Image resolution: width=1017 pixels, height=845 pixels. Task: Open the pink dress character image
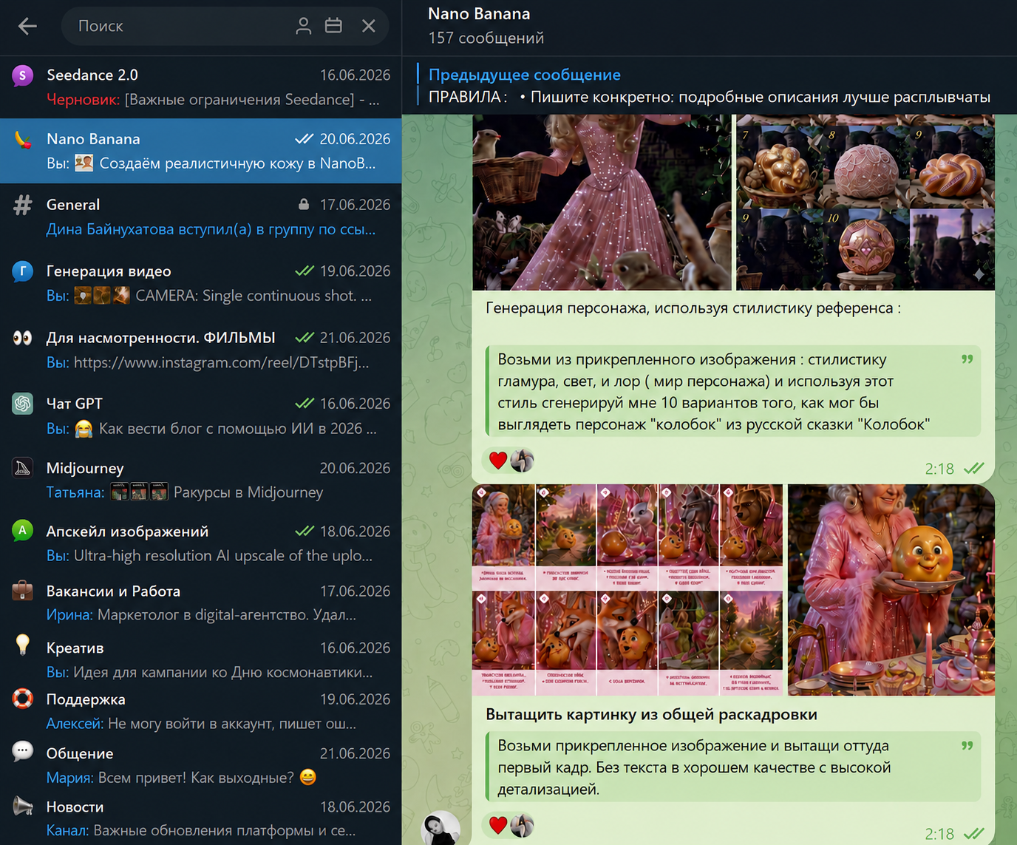click(x=602, y=202)
